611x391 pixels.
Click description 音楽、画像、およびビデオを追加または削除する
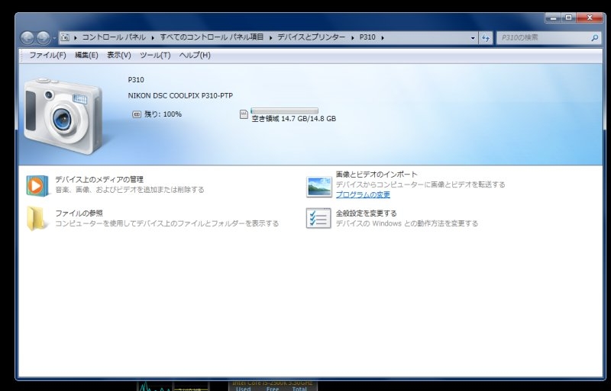[x=130, y=190]
